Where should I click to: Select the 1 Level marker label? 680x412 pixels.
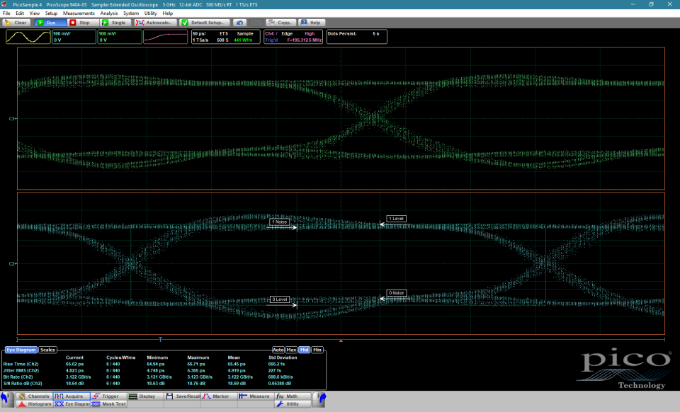coord(396,219)
